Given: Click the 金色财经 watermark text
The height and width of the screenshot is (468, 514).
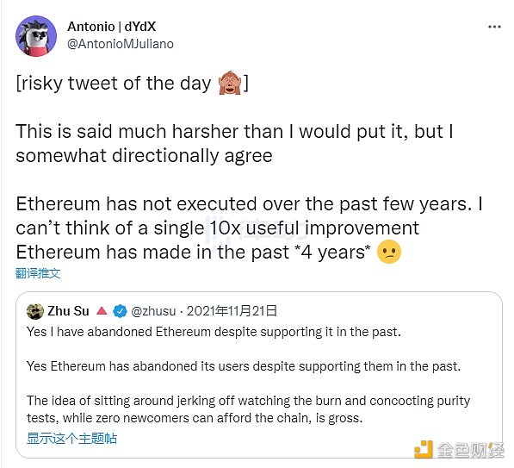Looking at the screenshot, I should pos(470,450).
